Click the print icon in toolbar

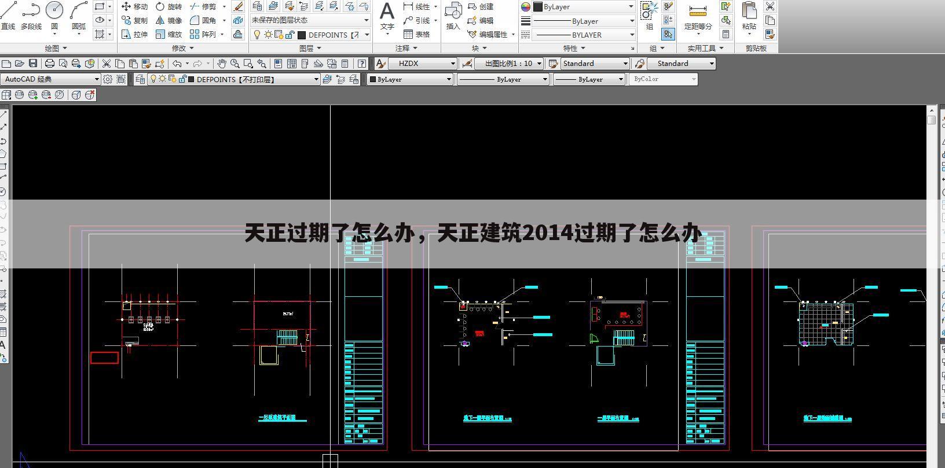click(x=50, y=64)
